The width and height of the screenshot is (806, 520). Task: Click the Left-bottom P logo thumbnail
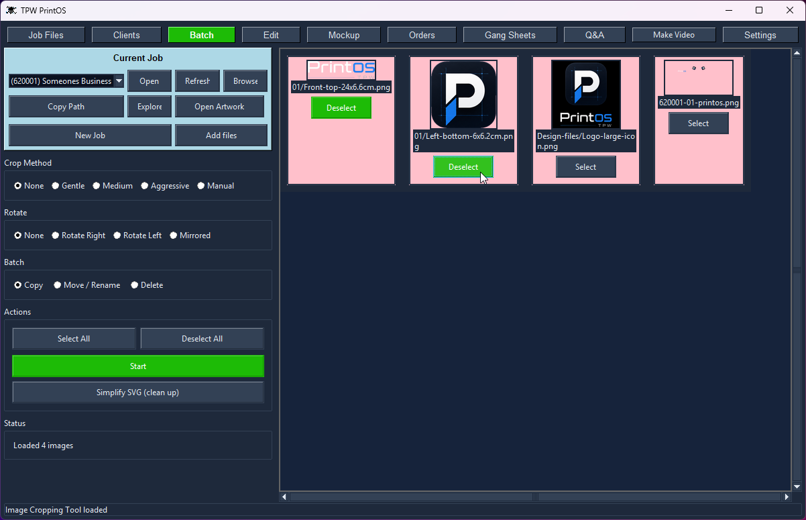coord(463,94)
